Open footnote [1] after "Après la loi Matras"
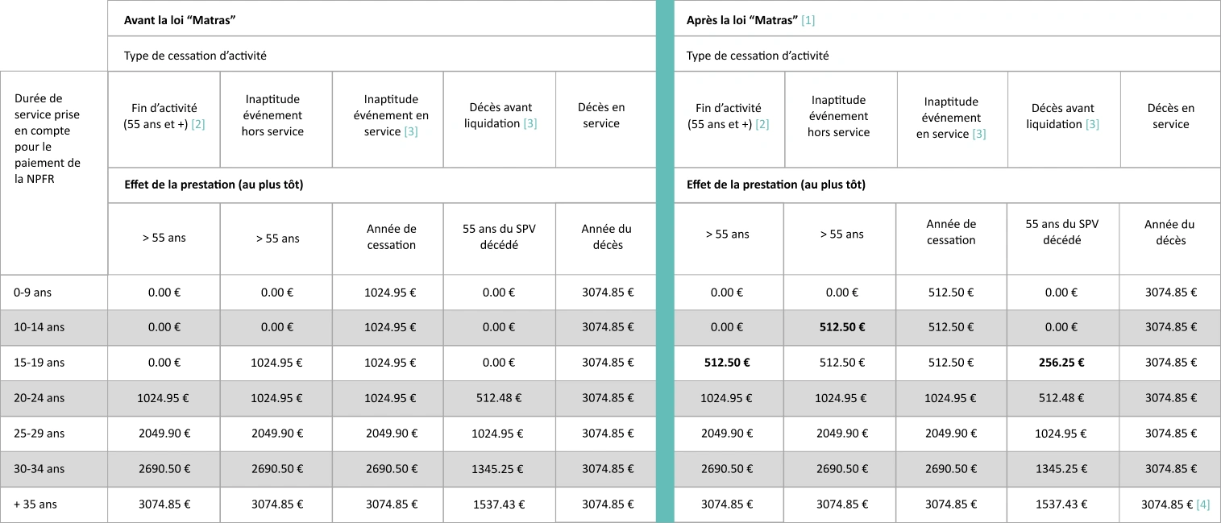The height and width of the screenshot is (523, 1221). (808, 20)
